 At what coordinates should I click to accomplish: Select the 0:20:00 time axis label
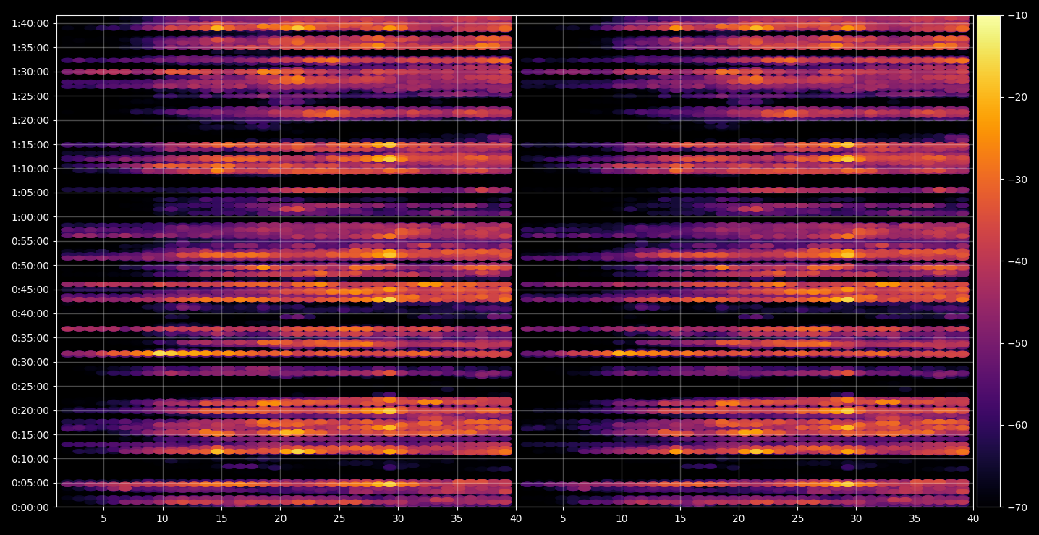30,410
